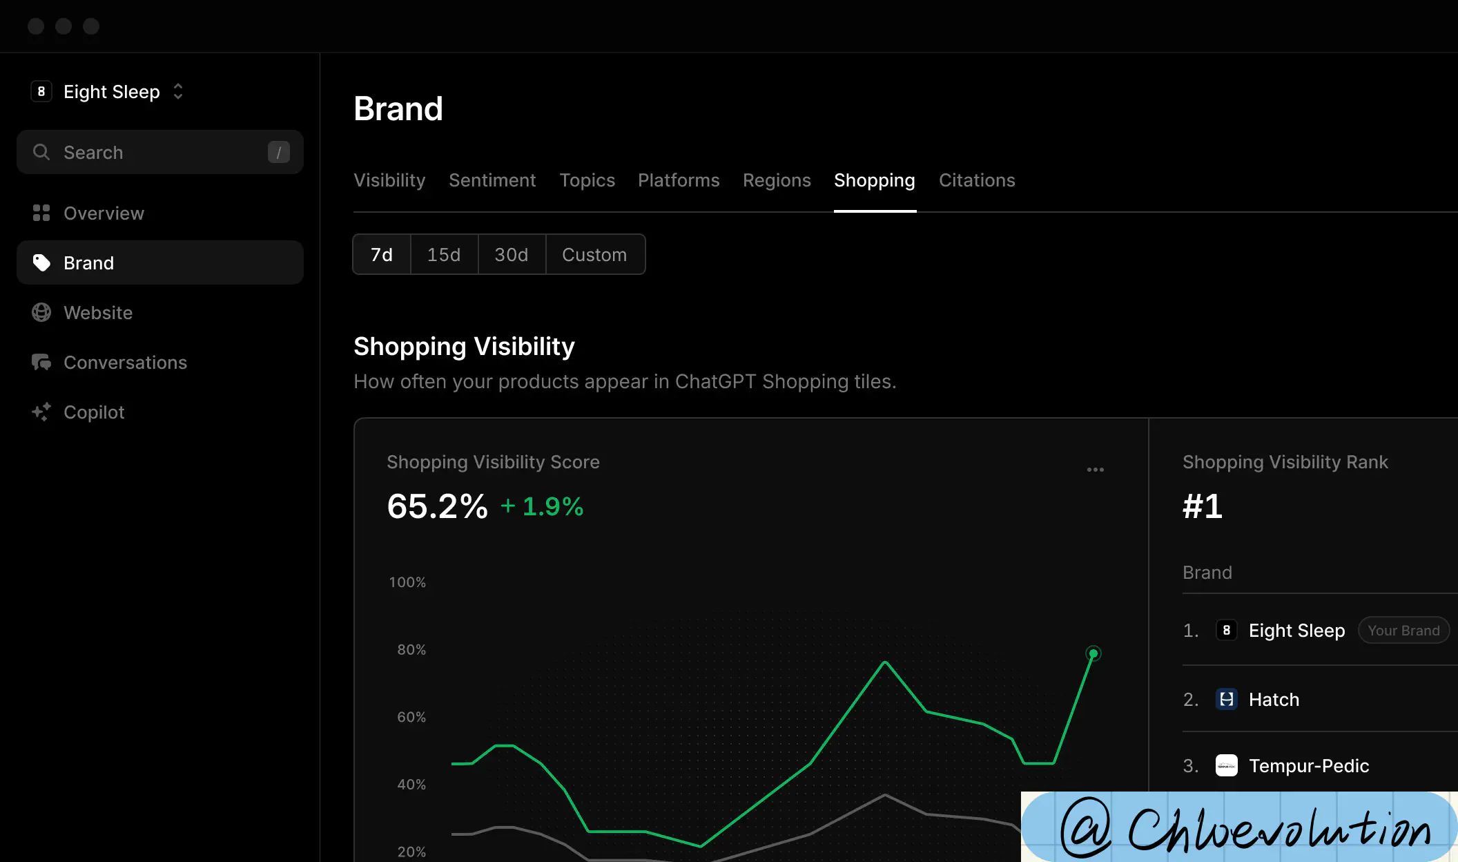Open the Shopping Visibility Score options menu
This screenshot has height=862, width=1458.
click(x=1095, y=470)
